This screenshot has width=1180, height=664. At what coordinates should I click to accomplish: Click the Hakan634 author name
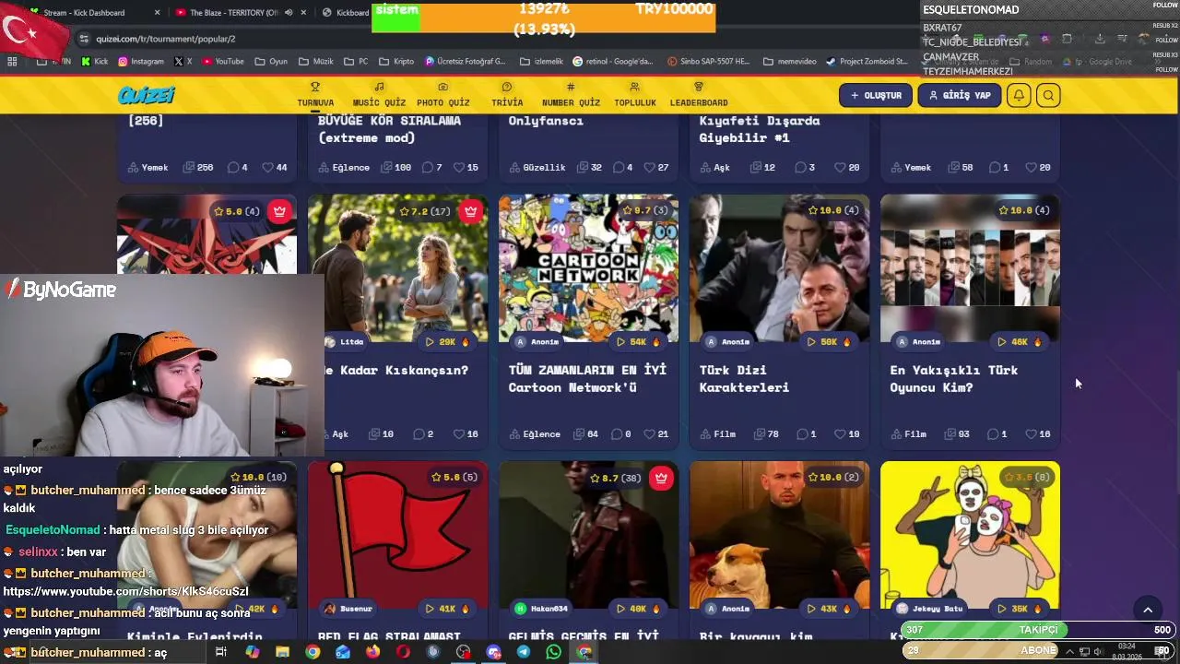coord(541,609)
